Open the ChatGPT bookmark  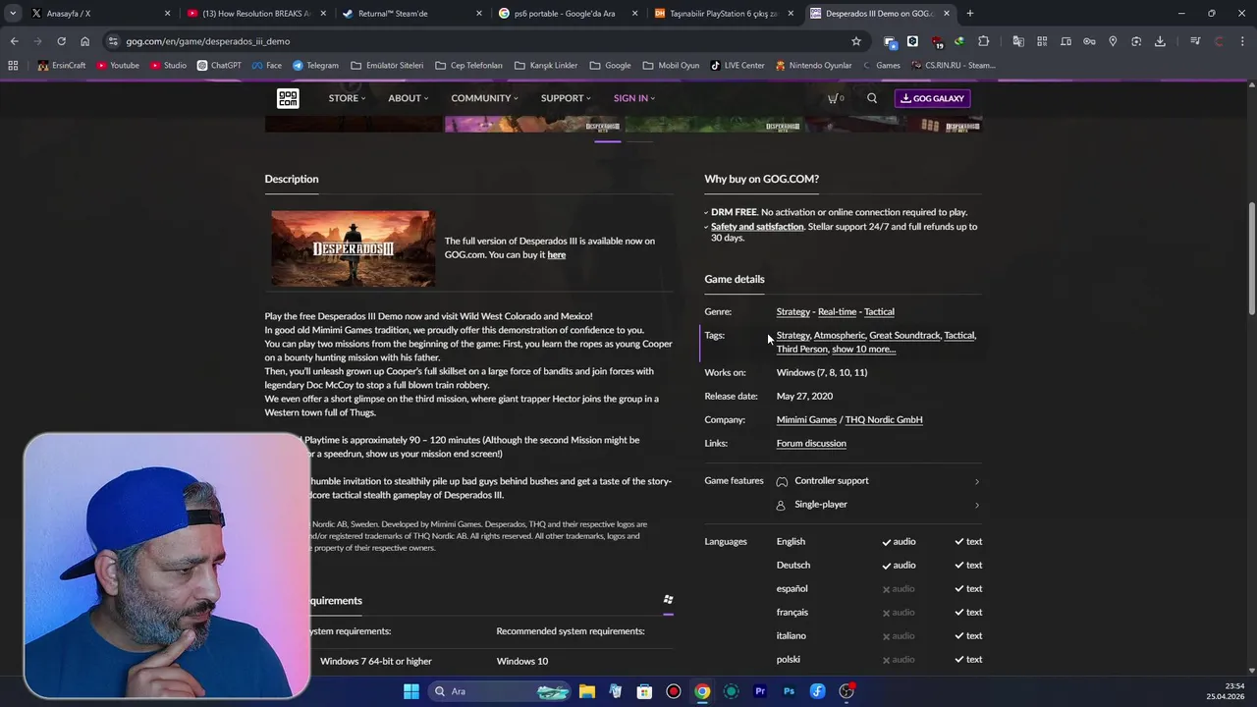pyautogui.click(x=219, y=66)
